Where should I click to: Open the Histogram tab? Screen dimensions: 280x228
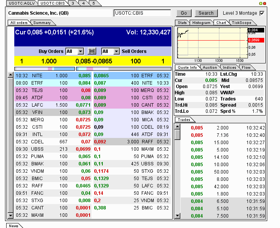point(201,23)
